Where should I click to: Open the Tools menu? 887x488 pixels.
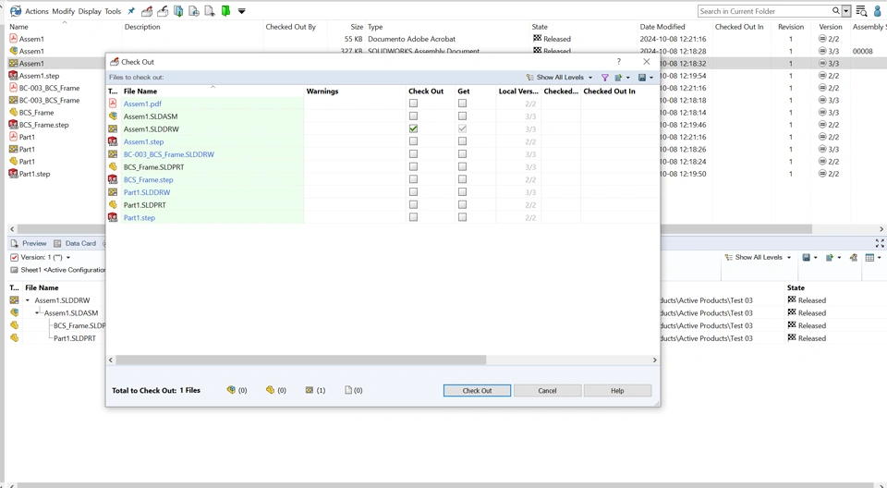(113, 11)
